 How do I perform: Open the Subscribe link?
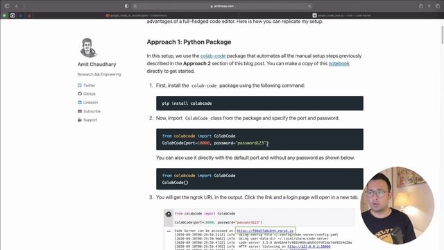pyautogui.click(x=92, y=111)
